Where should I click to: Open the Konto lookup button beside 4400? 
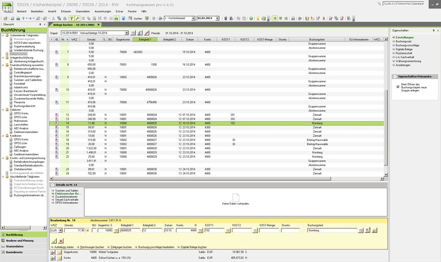tap(200, 230)
